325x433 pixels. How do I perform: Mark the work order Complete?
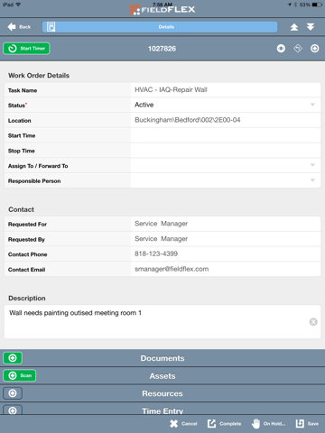coord(224,424)
